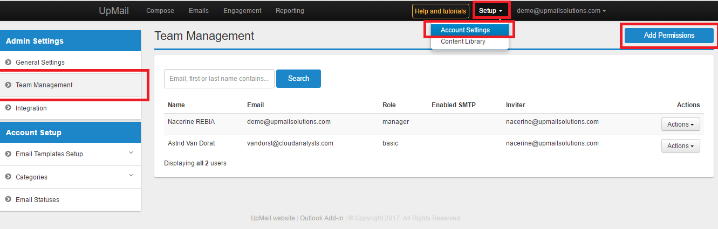Click the Add Permissions button
The height and width of the screenshot is (229, 718).
pos(669,36)
